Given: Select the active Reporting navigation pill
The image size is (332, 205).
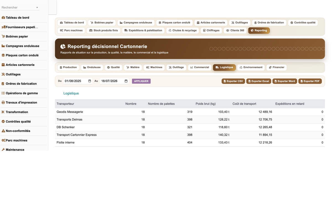Looking at the screenshot, I should 259,30.
